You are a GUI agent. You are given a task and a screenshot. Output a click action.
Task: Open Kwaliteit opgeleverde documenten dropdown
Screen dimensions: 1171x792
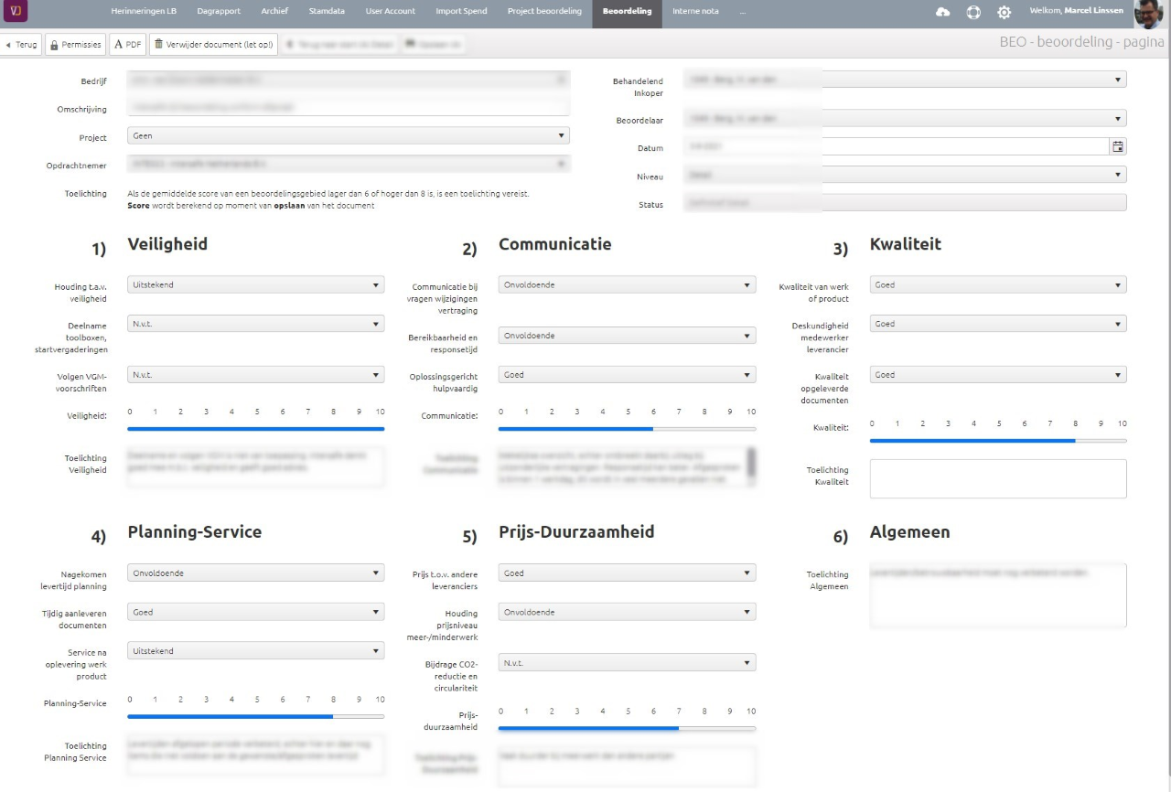(x=998, y=374)
